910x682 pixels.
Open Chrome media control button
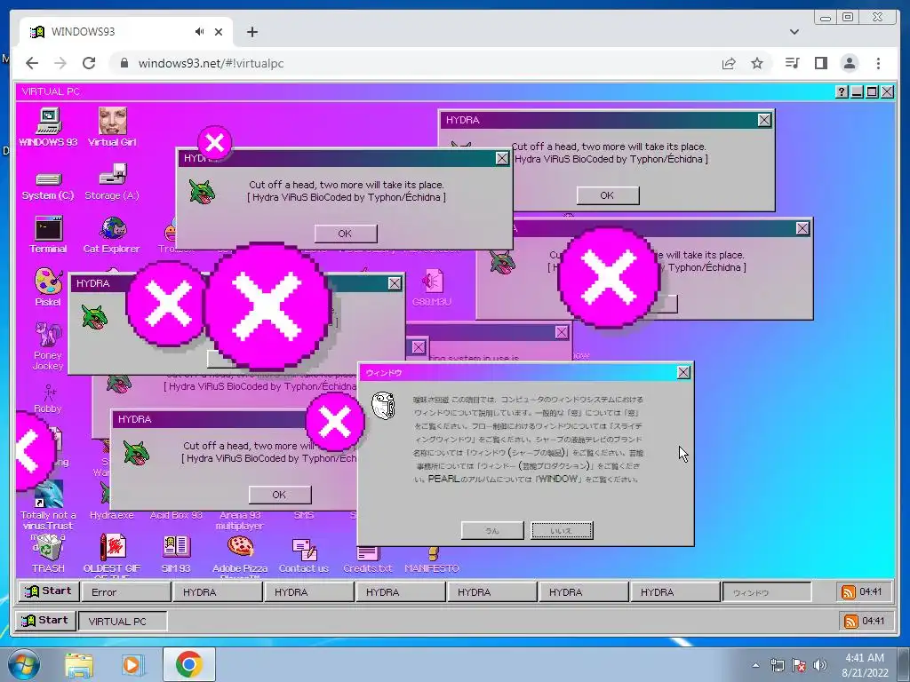tap(792, 63)
